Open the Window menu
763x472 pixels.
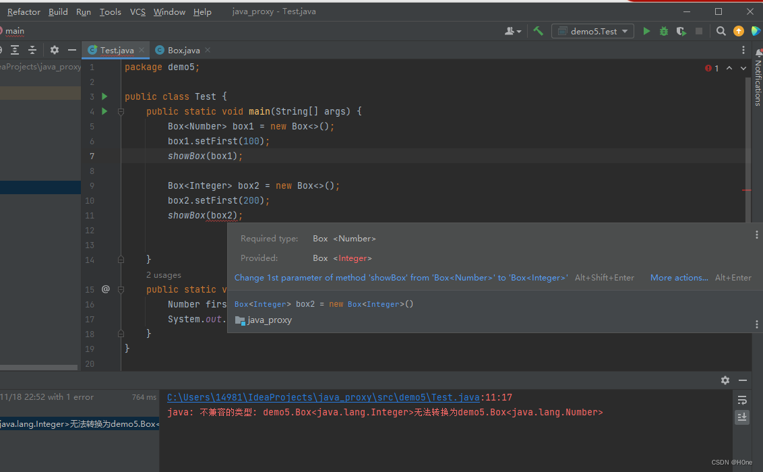169,11
